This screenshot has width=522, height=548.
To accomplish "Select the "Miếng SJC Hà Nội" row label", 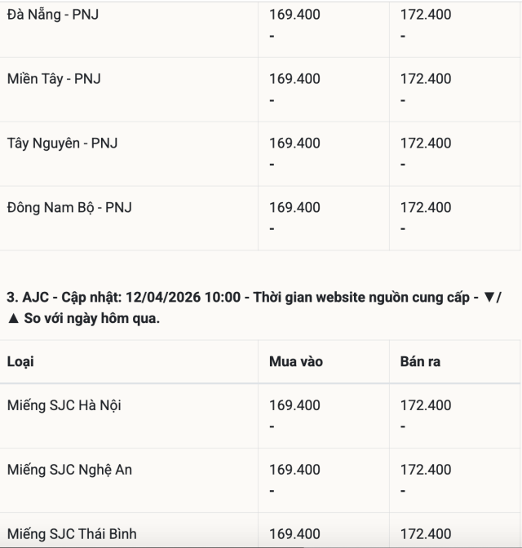I will click(64, 405).
